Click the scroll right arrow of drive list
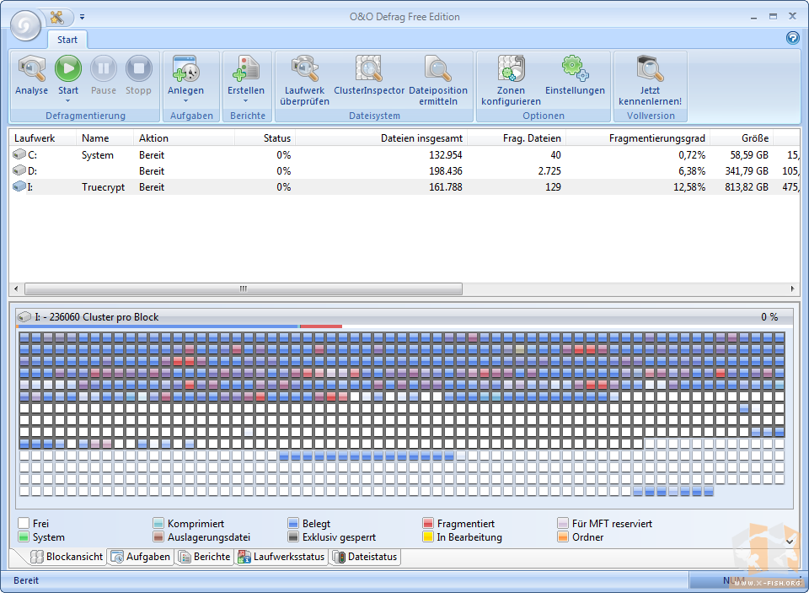Screen dimensions: 809x593 coord(792,288)
